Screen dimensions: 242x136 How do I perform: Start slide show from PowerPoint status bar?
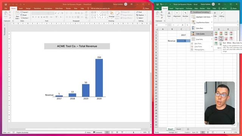pyautogui.click(x=122, y=133)
